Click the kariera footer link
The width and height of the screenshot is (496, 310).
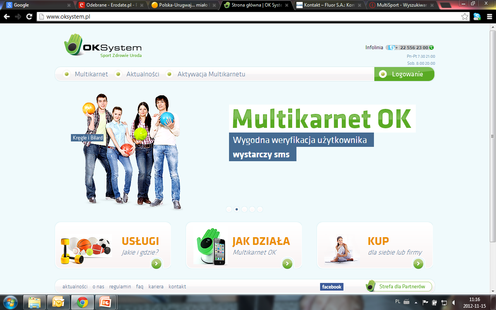[x=156, y=287]
